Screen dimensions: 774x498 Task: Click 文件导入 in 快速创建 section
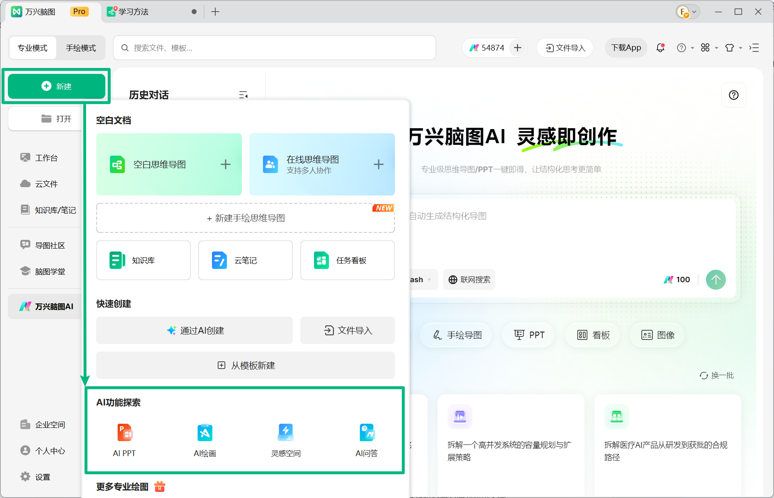click(x=348, y=330)
